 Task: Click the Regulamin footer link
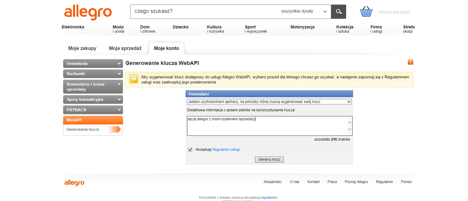point(384,182)
